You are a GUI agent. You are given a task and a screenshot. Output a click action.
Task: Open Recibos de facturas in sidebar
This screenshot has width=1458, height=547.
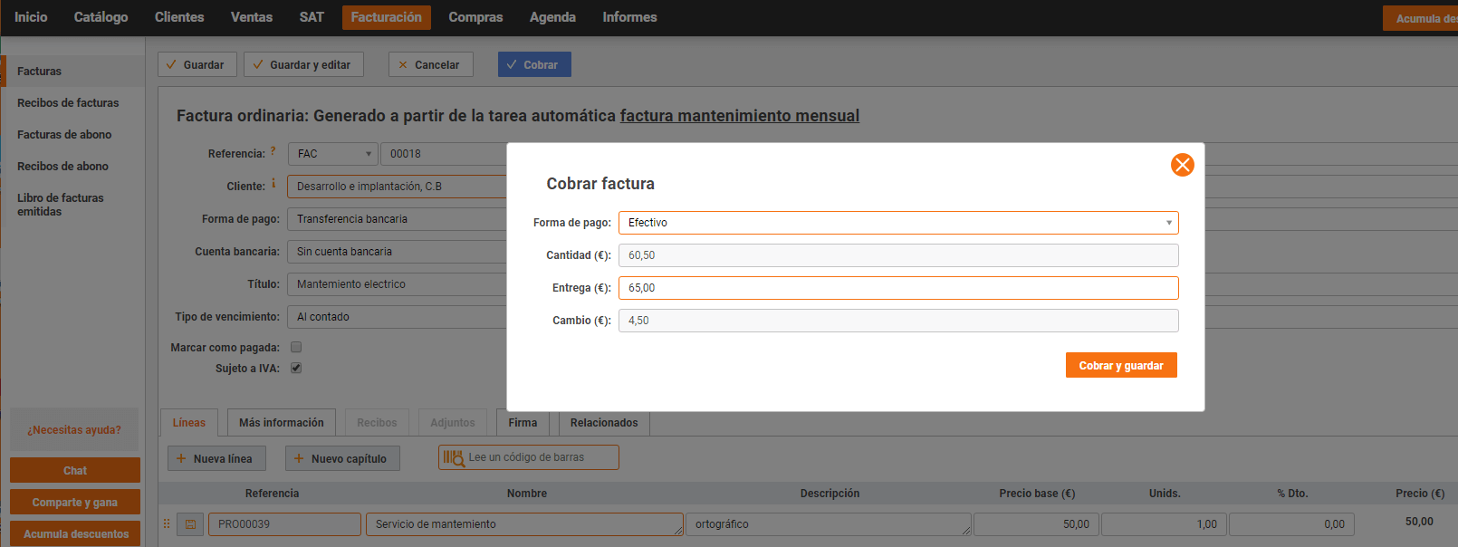coord(68,103)
